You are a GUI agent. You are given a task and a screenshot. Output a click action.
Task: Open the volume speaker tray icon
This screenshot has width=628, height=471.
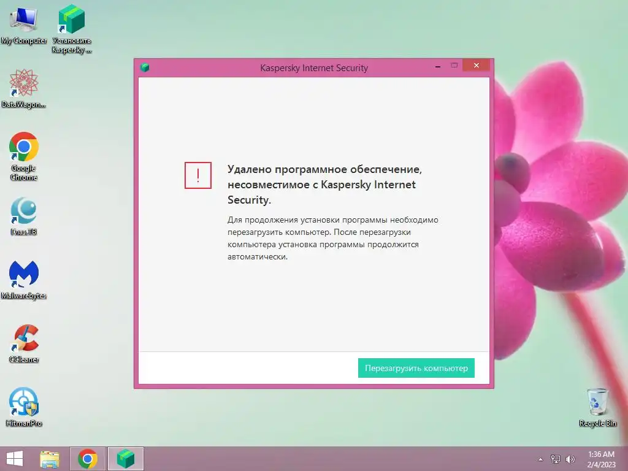point(570,459)
